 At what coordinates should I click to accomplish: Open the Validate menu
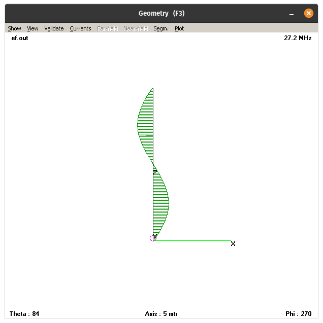click(54, 28)
